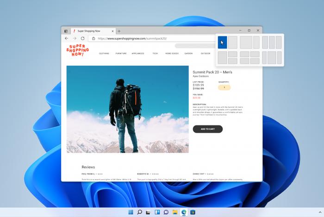The image size is (324, 217).
Task: Open the Windows Start menu
Action: [131, 212]
